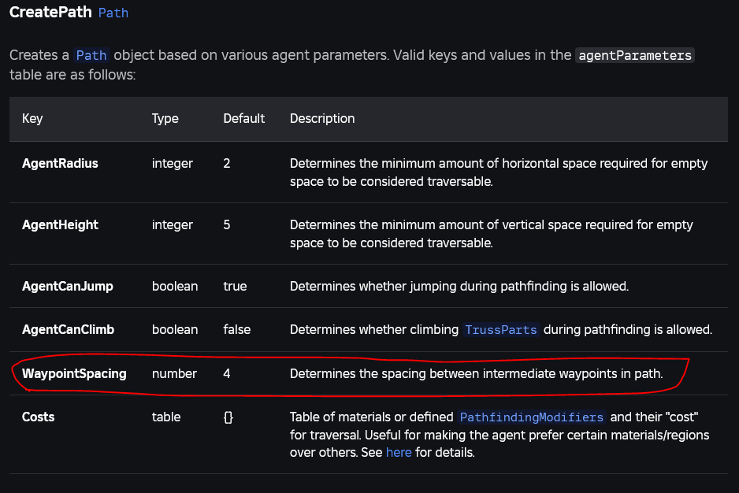Select the Default column header
Screen dimensions: 739x493
(x=244, y=119)
